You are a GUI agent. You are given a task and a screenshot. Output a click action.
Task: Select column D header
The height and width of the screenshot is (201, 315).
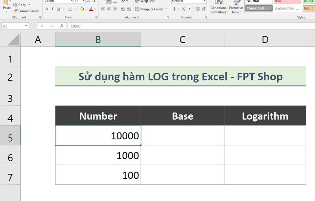(265, 40)
